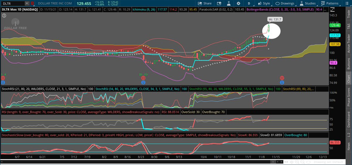Click the green StochRSI (55, 80, 20) label
Screen dimensions: 352x165
(x=231, y=89)
